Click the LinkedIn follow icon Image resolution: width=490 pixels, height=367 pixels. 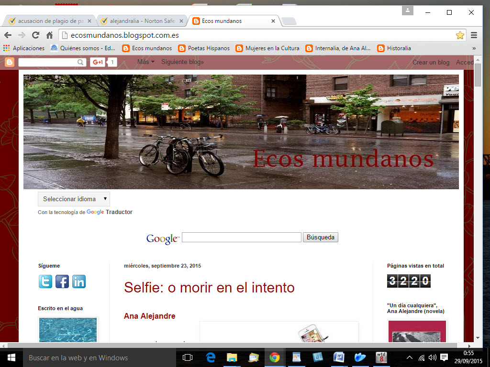pos(79,281)
